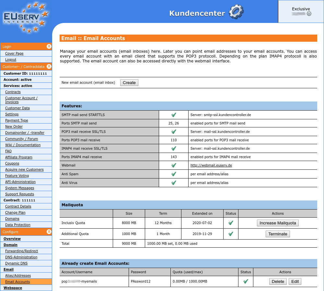
Task: Open Support Requests page
Action: tap(19, 194)
